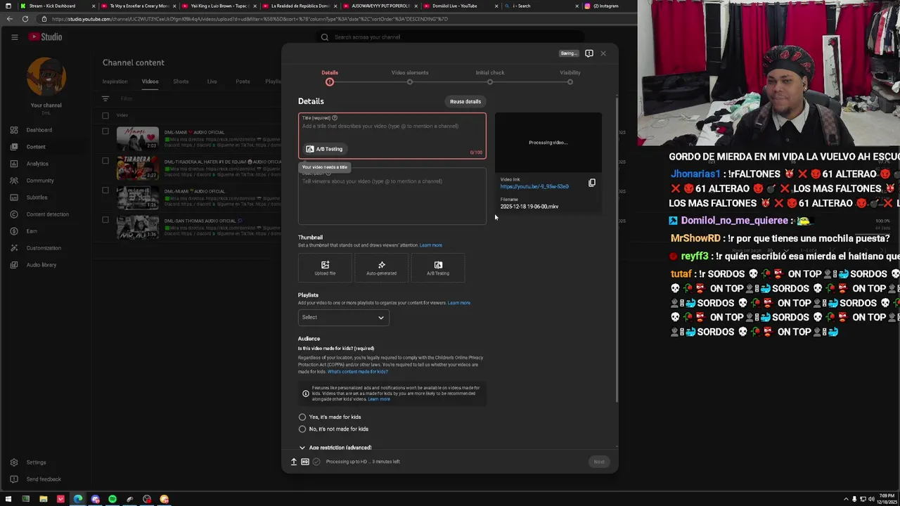Viewport: 900px width, 506px height.
Task: Select 'Yes, it's made for kids' radio
Action: 302,417
